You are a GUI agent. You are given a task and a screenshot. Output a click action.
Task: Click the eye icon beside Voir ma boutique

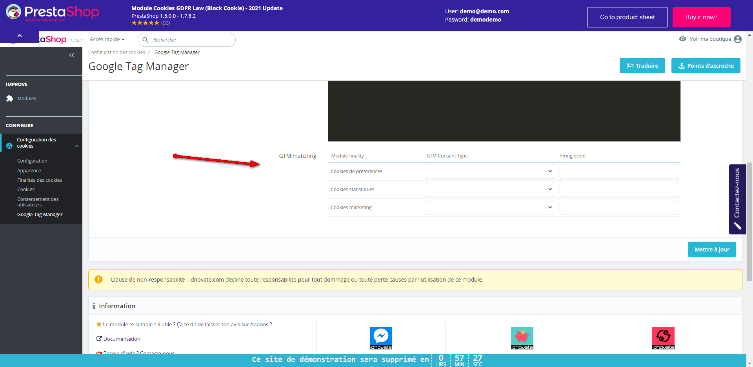[x=682, y=39]
